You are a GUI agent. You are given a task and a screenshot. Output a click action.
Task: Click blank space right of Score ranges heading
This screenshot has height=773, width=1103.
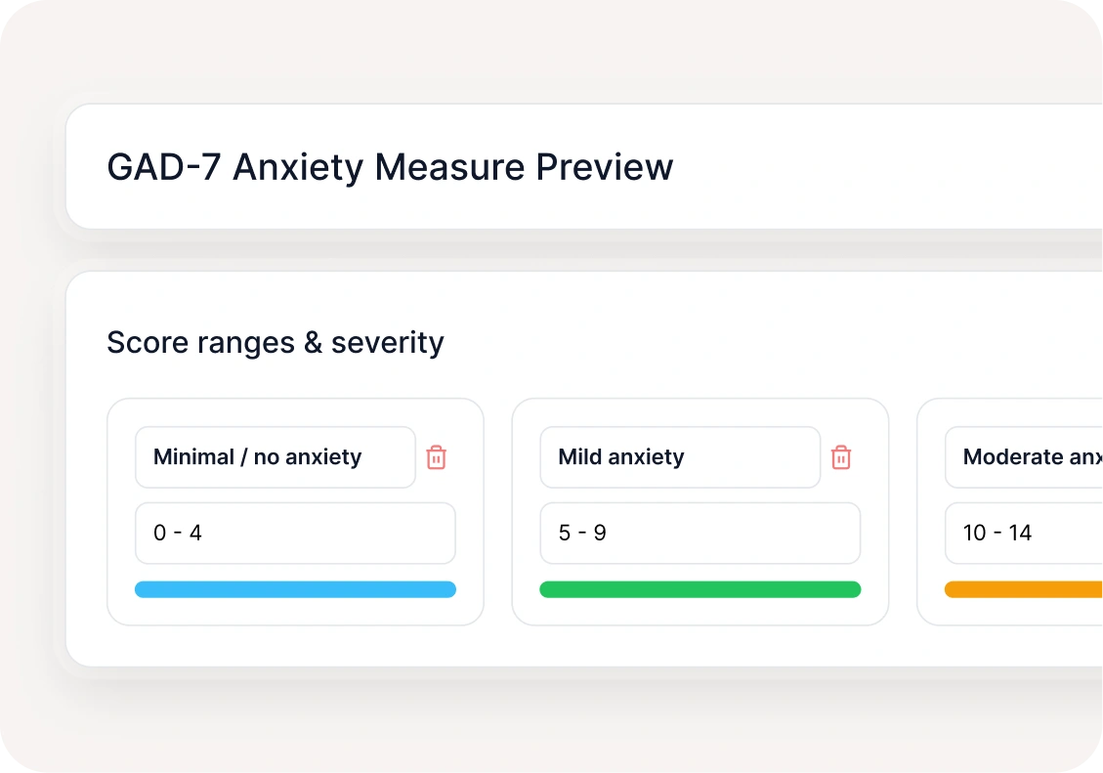(762, 343)
